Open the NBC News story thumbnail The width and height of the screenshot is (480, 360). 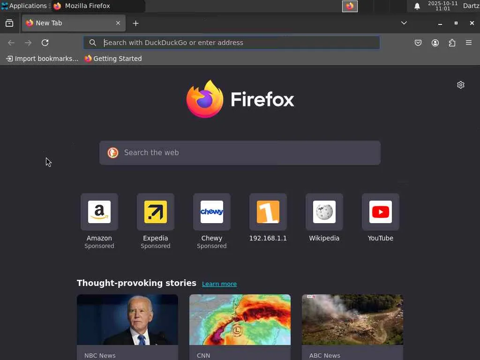[x=127, y=320]
